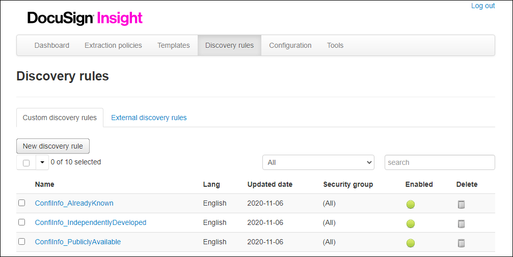This screenshot has width=513, height=257.
Task: Switch to External discovery rules tab
Action: coord(149,118)
